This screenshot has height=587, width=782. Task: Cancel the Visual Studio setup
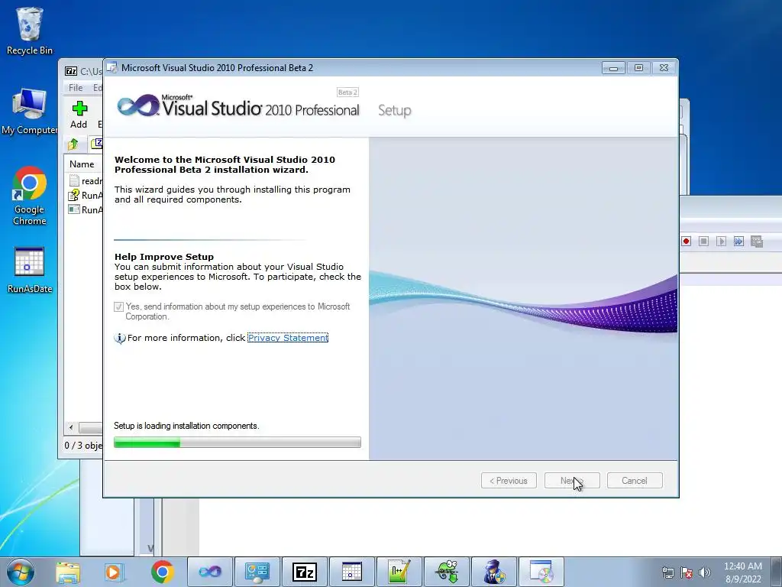[635, 481]
